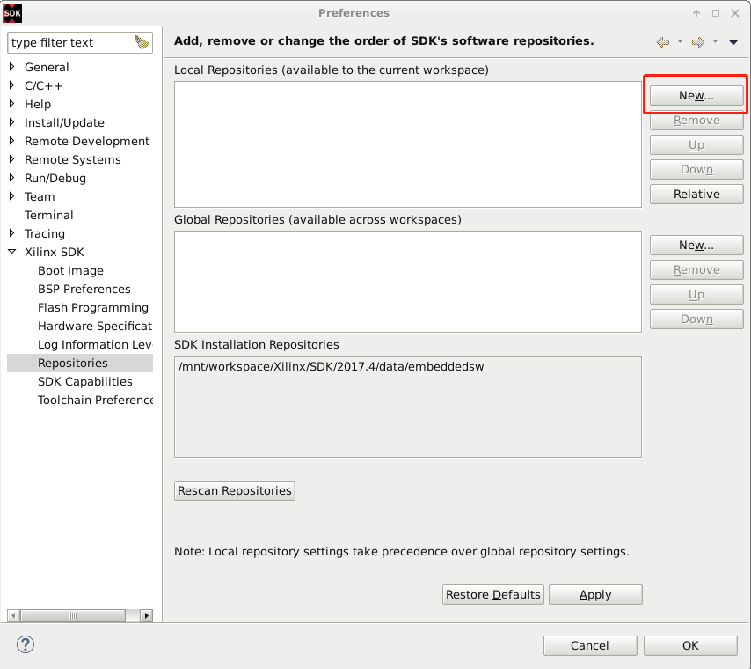Select SDK Capabilities in the sidebar
This screenshot has width=751, height=669.
click(x=85, y=381)
